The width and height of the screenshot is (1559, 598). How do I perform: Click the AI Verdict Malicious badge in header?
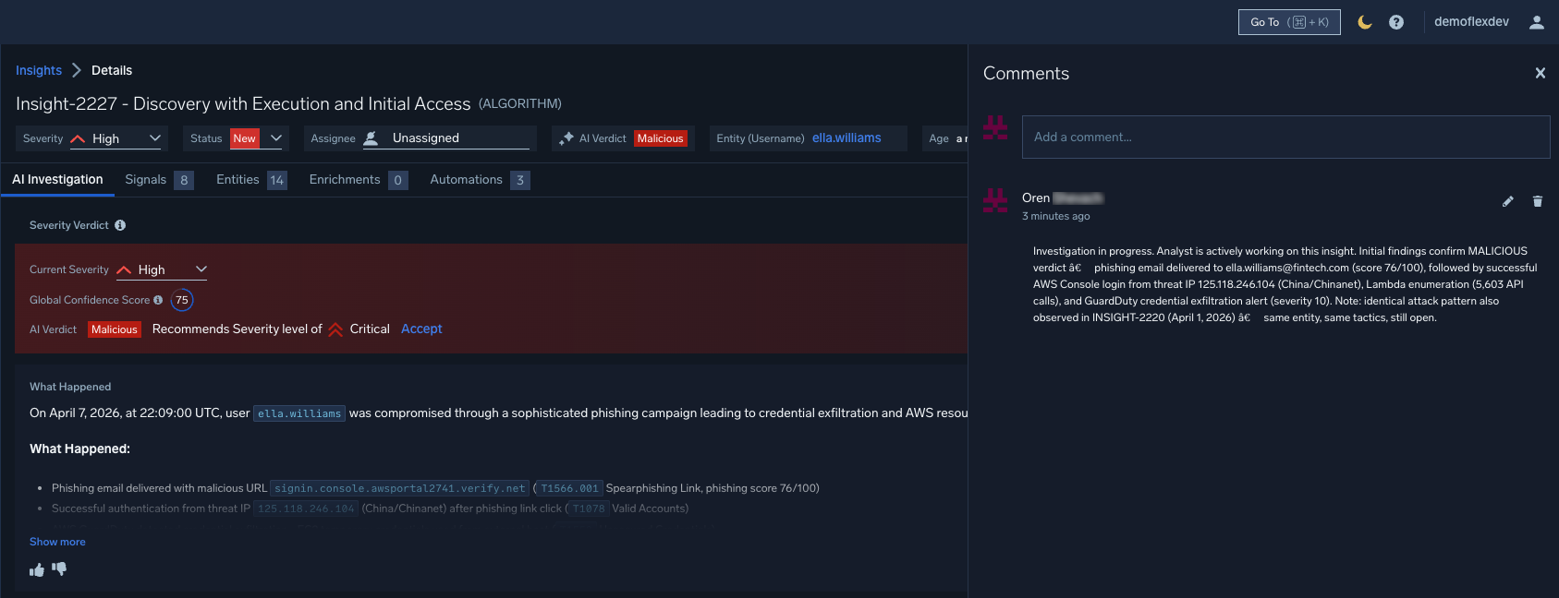(x=661, y=138)
